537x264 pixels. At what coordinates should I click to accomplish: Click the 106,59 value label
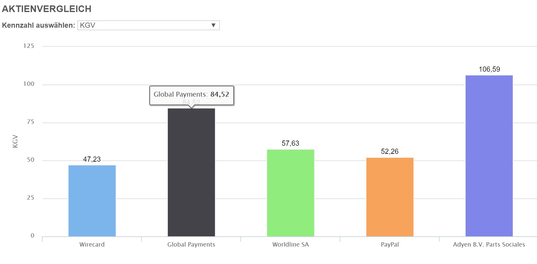tap(489, 69)
